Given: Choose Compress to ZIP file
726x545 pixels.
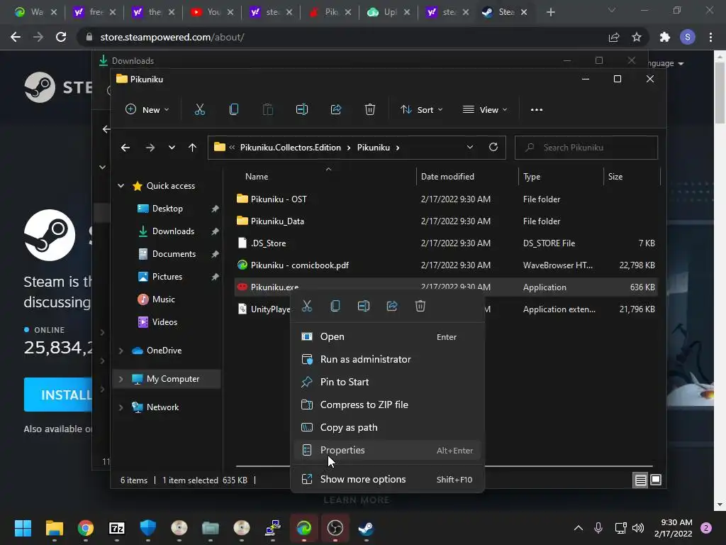Looking at the screenshot, I should pyautogui.click(x=388, y=405).
